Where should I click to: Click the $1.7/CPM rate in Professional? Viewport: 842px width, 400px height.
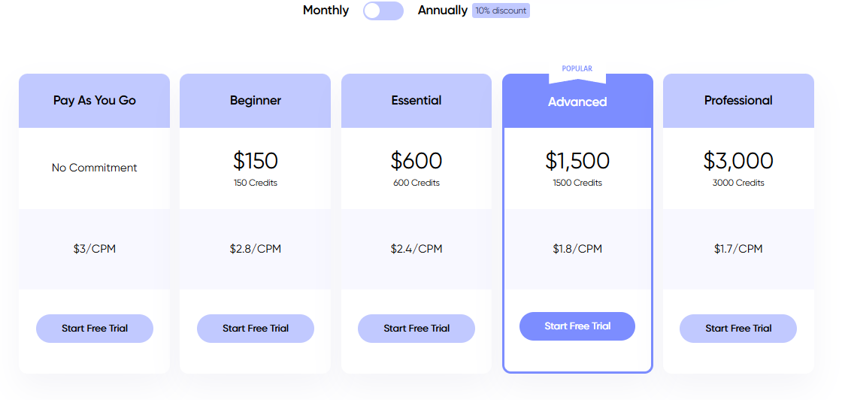click(x=738, y=249)
